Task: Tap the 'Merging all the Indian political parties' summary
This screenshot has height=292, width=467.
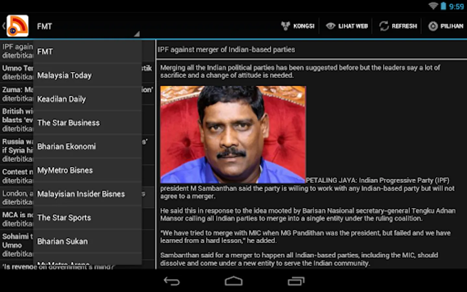Action: click(x=300, y=71)
